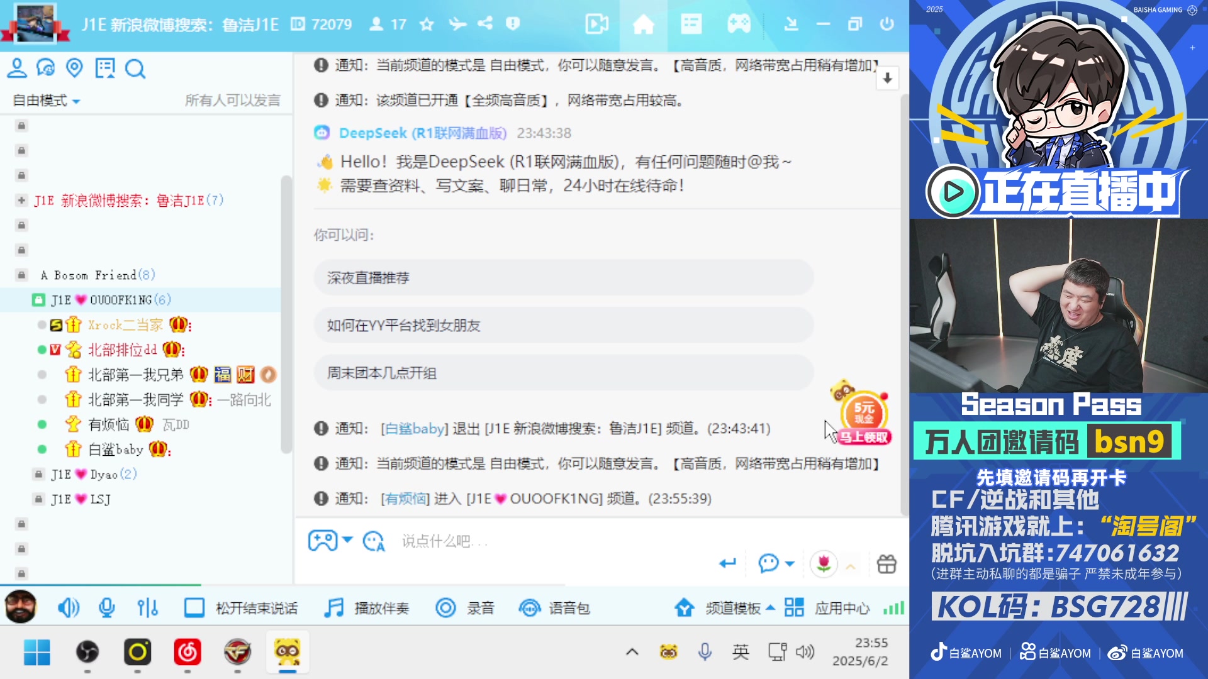The width and height of the screenshot is (1208, 679).
Task: Click the chat area vertical scrollbar
Action: (x=904, y=305)
